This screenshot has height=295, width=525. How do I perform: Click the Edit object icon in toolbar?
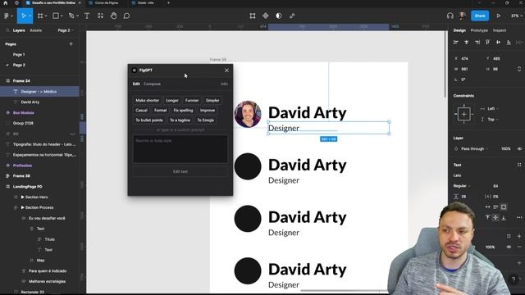tap(253, 16)
